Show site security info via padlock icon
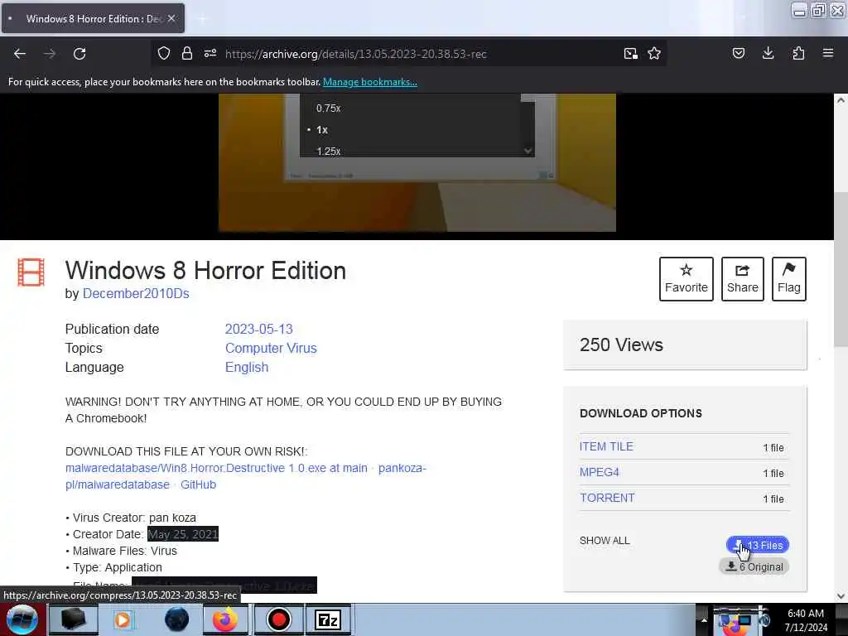 187,54
